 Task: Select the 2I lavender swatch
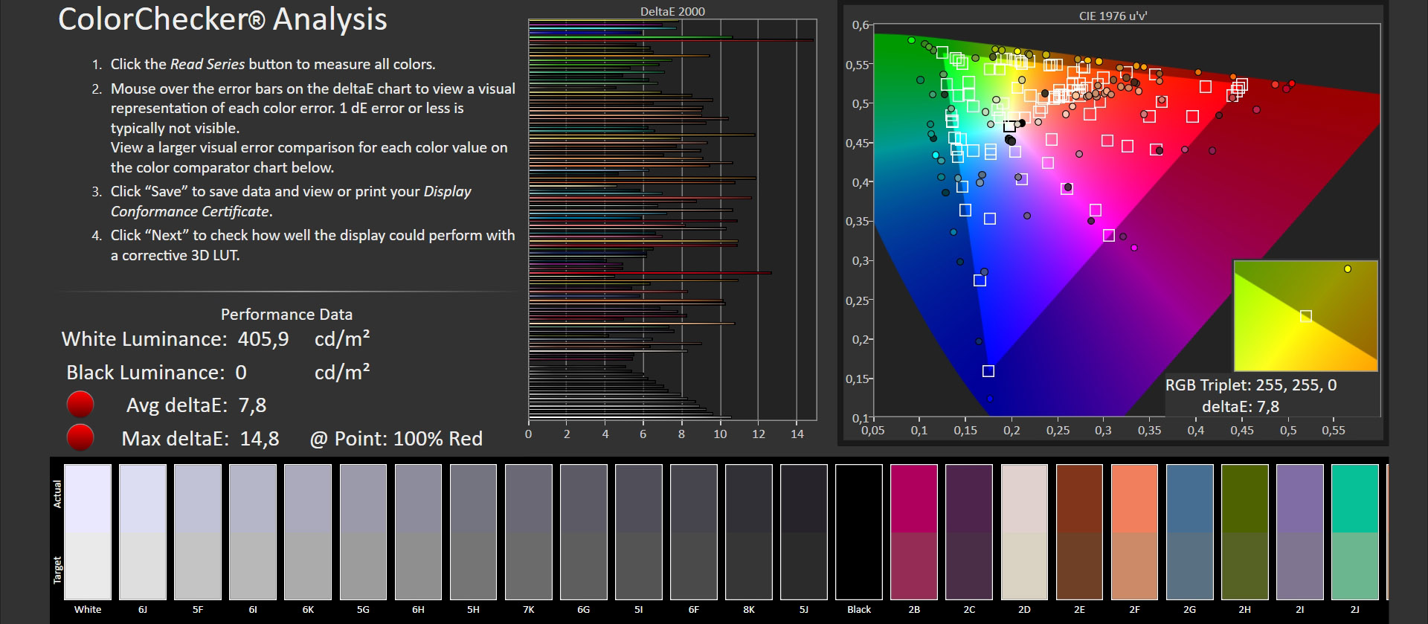pos(1300,532)
